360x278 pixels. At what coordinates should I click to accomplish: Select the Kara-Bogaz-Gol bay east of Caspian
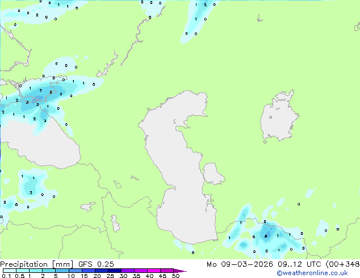pos(213,174)
